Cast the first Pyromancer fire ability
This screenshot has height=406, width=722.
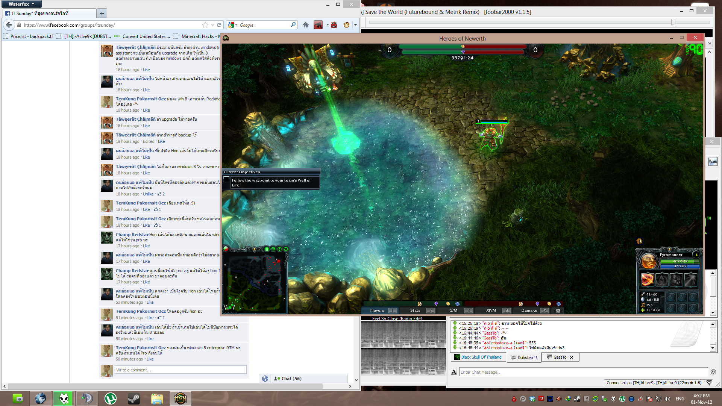point(647,280)
